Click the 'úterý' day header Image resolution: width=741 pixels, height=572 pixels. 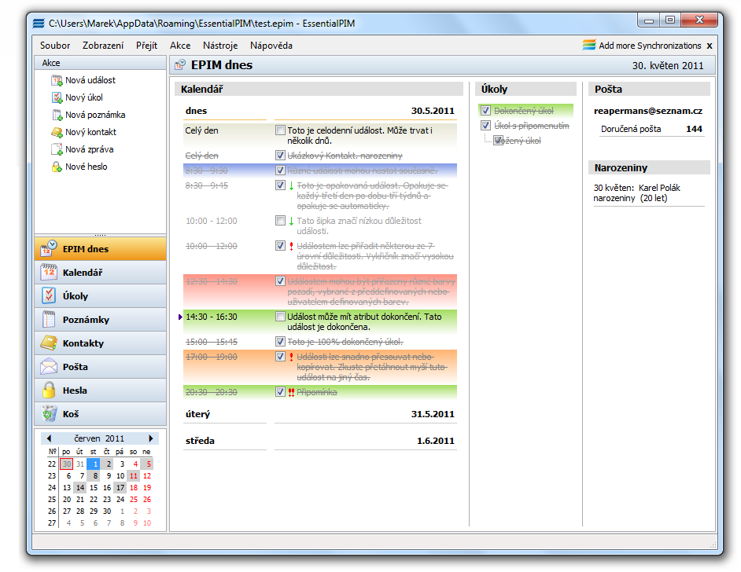pyautogui.click(x=197, y=414)
